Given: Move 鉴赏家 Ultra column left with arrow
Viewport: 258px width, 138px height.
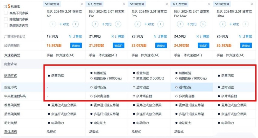Looking at the screenshot, I should point(223,24).
